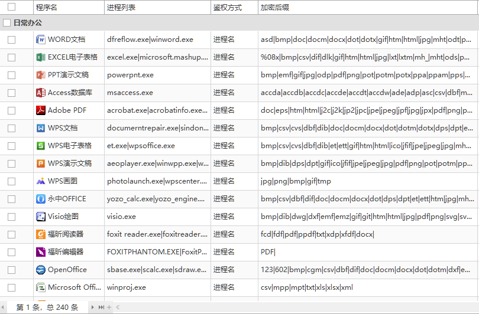
Task: Check the WORD文档 row checkbox
Action: [12, 40]
